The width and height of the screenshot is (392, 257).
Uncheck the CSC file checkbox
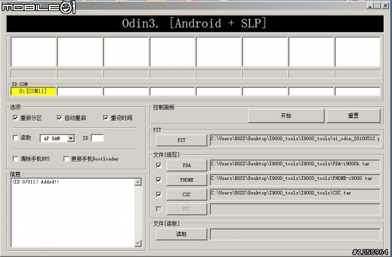click(x=159, y=195)
